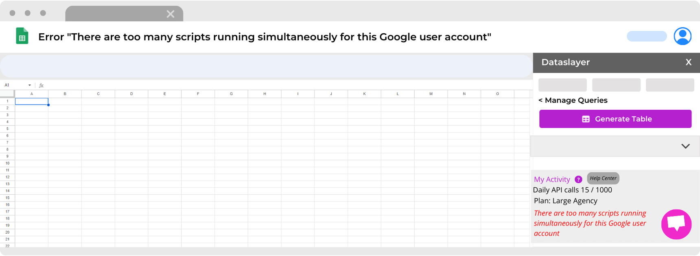The height and width of the screenshot is (256, 700).
Task: Click the fx formula icon
Action: 41,85
